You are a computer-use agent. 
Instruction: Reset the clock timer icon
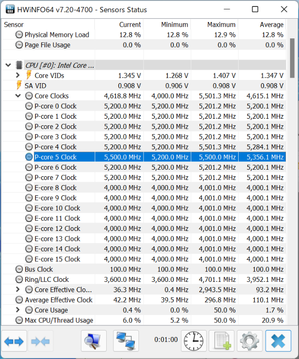[x=194, y=342]
